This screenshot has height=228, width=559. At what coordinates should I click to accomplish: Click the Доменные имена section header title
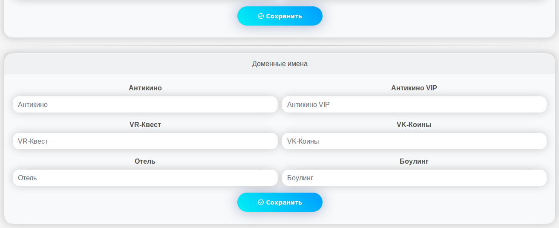(x=280, y=64)
